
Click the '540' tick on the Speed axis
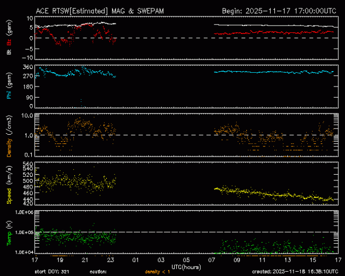[28, 169]
